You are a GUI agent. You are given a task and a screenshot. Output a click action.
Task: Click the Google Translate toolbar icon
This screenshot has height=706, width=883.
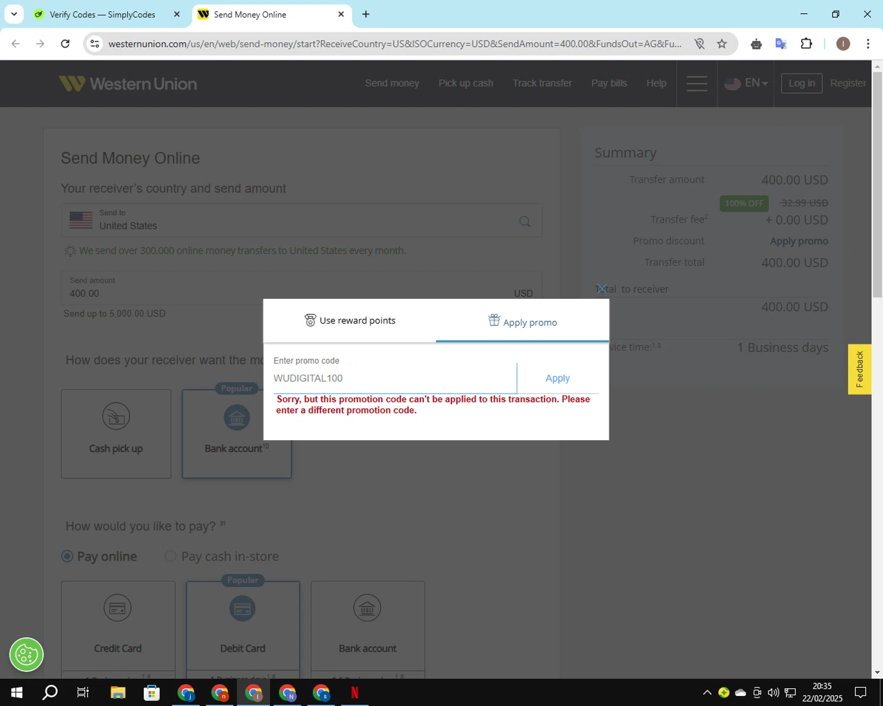[781, 44]
